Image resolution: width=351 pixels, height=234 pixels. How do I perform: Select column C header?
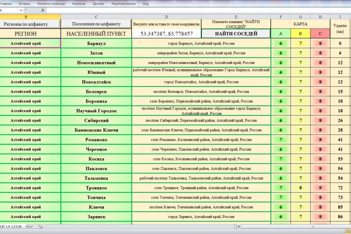click(x=96, y=17)
